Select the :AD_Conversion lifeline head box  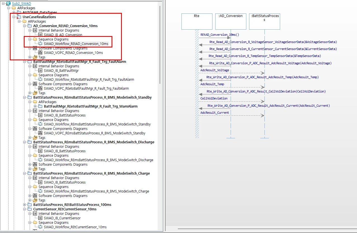click(x=231, y=22)
